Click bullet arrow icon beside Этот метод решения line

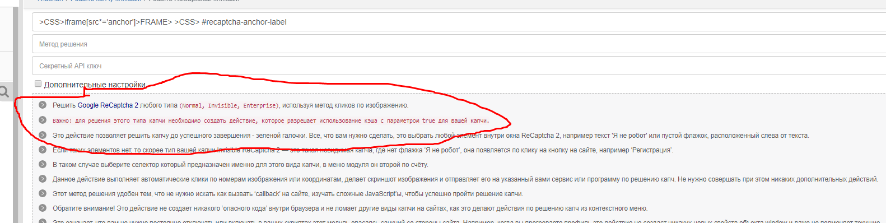(43, 193)
